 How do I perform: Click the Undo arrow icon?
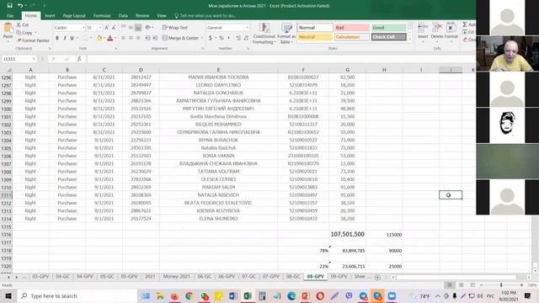[20, 6]
